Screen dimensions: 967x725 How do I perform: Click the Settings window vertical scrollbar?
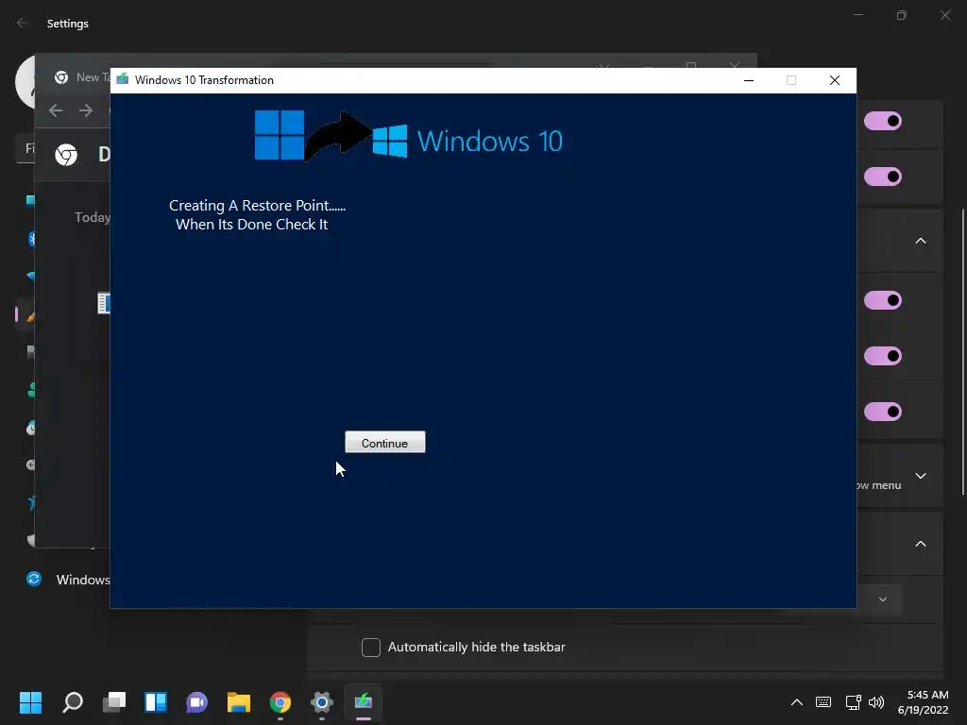coord(963,351)
